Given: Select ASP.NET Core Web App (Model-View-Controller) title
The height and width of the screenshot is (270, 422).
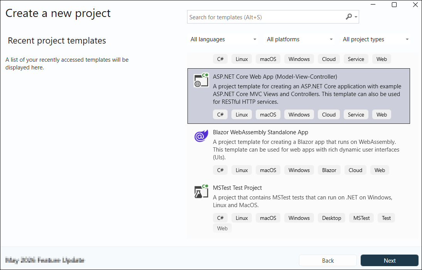Looking at the screenshot, I should click(x=275, y=77).
